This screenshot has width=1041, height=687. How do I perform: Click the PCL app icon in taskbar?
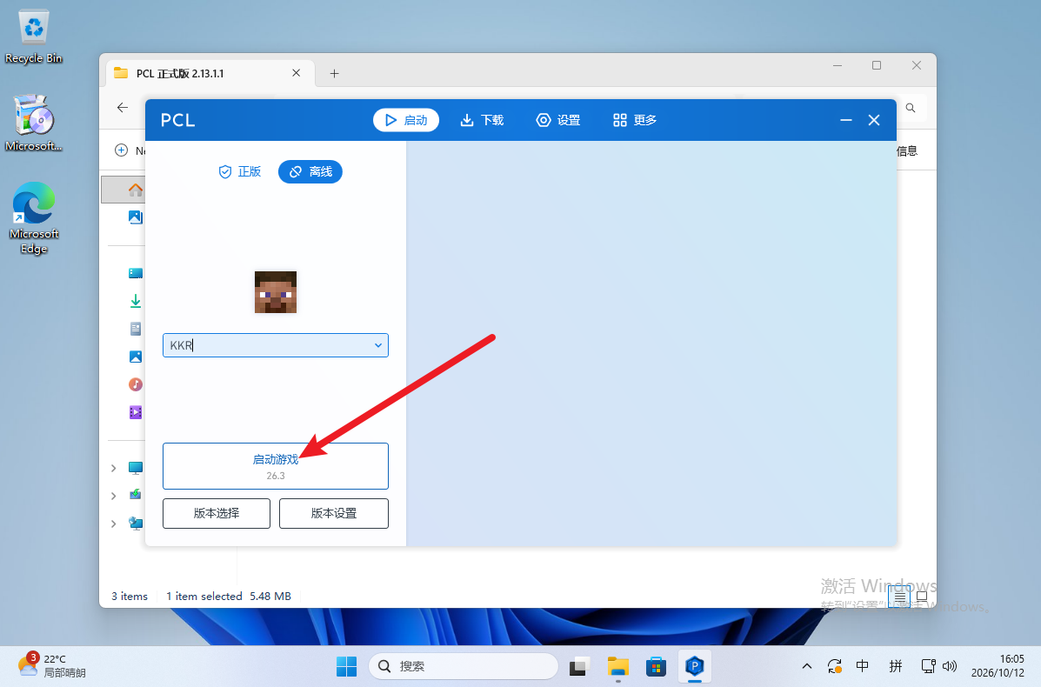695,666
